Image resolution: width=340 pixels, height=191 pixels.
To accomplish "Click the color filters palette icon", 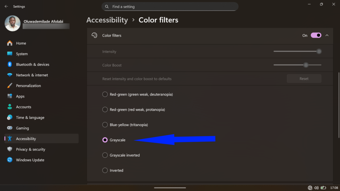I will [x=94, y=35].
